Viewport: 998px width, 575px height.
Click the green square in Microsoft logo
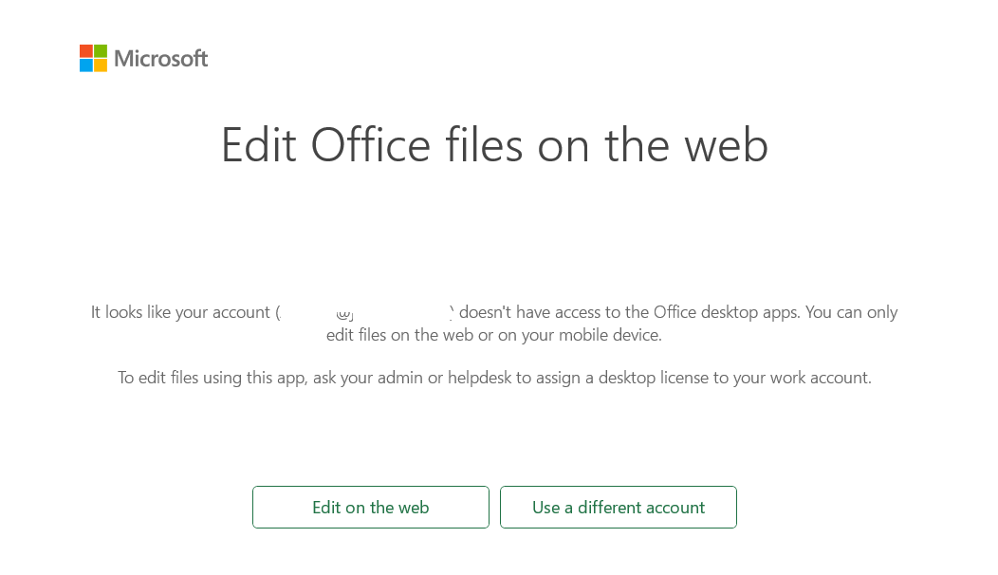[x=101, y=50]
